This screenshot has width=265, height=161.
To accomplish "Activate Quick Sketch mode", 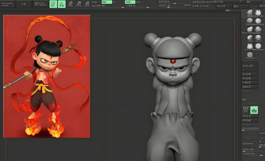I will (41, 4).
